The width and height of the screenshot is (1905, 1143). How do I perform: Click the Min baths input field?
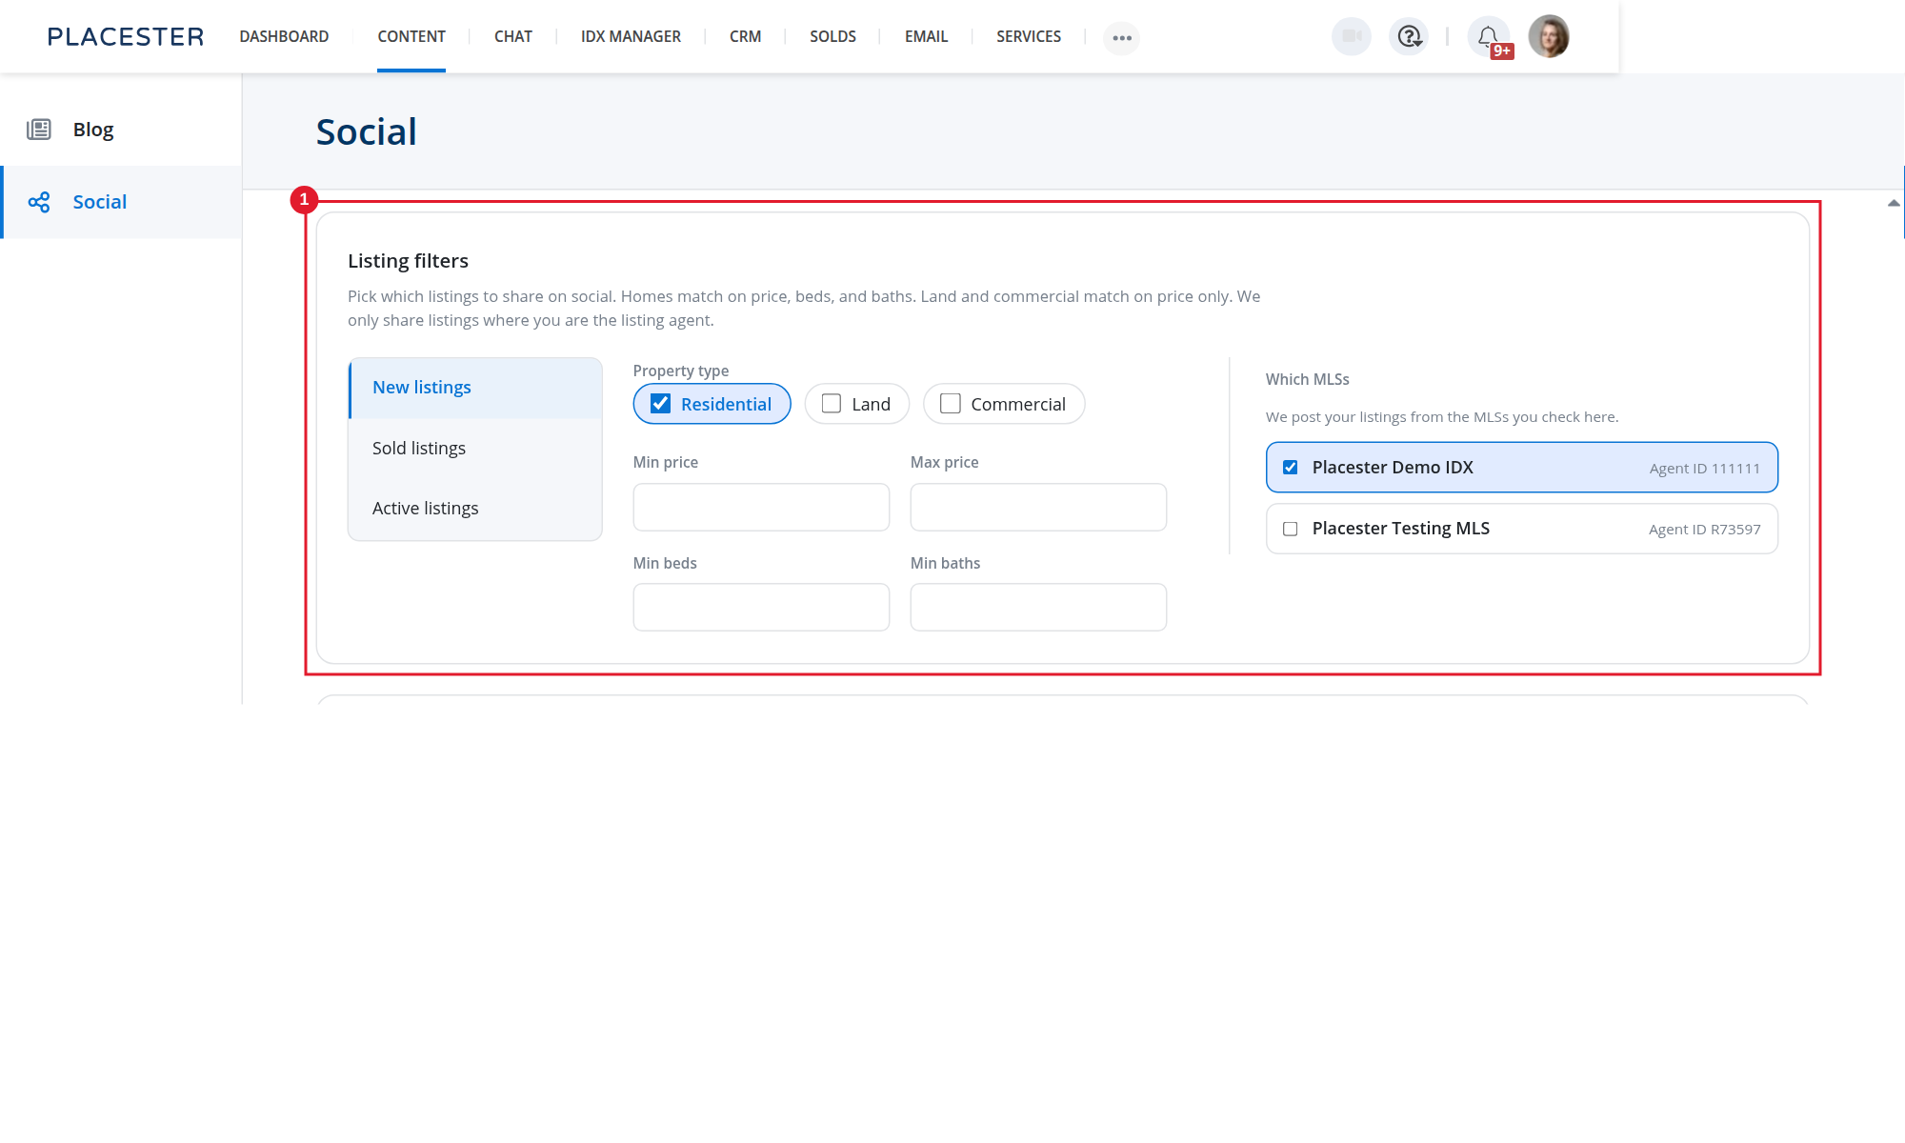point(1038,607)
